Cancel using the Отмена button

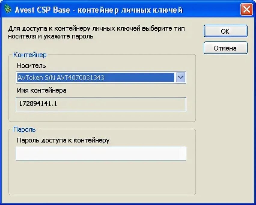225,48
